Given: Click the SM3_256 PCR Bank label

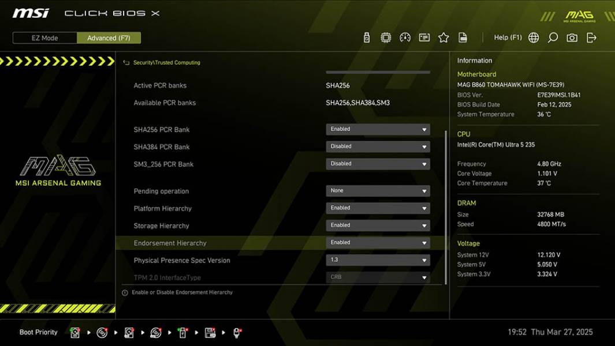Looking at the screenshot, I should 163,164.
